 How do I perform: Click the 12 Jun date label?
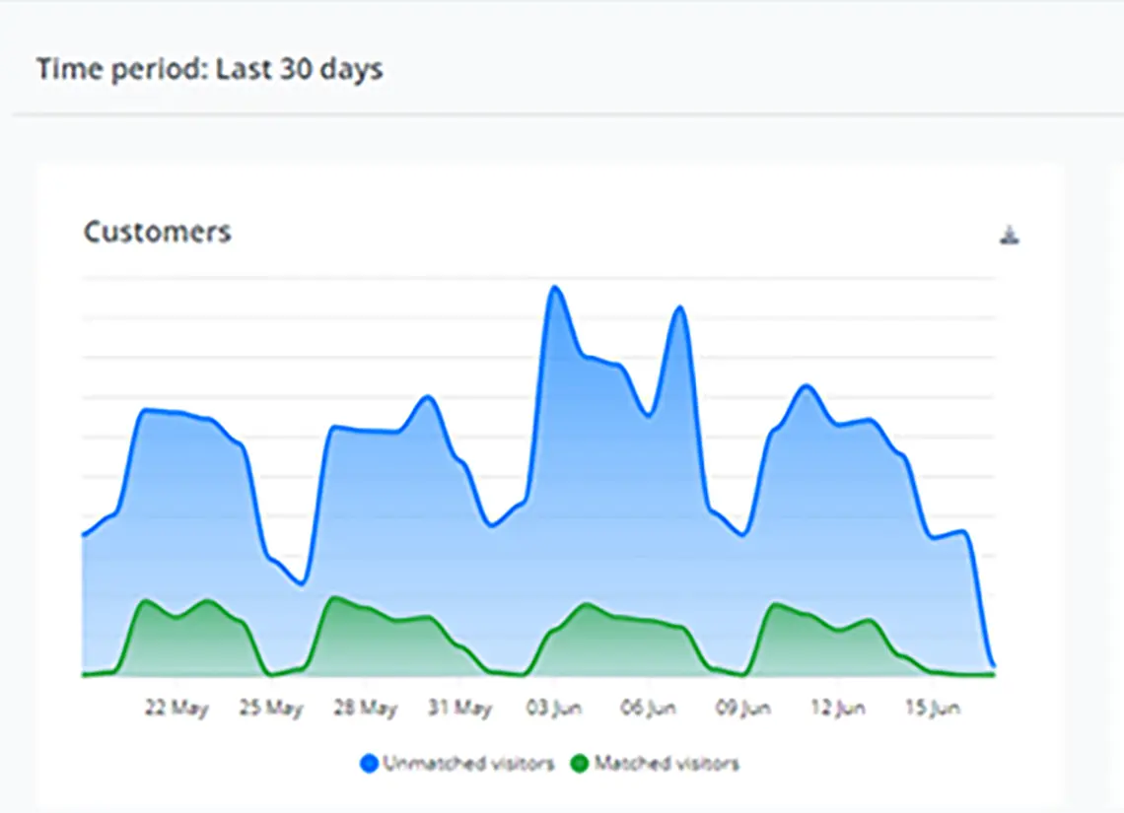(x=837, y=709)
